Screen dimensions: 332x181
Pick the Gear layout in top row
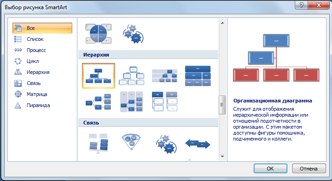tap(133, 34)
